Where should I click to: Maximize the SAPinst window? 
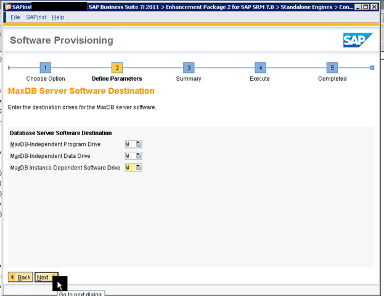point(366,7)
